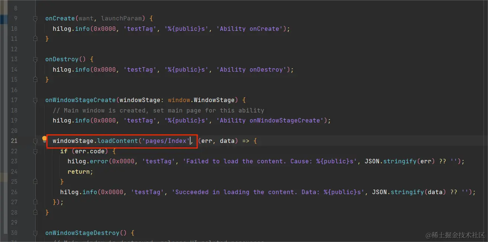The height and width of the screenshot is (242, 488).
Task: Click the 'Main window is created' comment
Action: coord(159,110)
